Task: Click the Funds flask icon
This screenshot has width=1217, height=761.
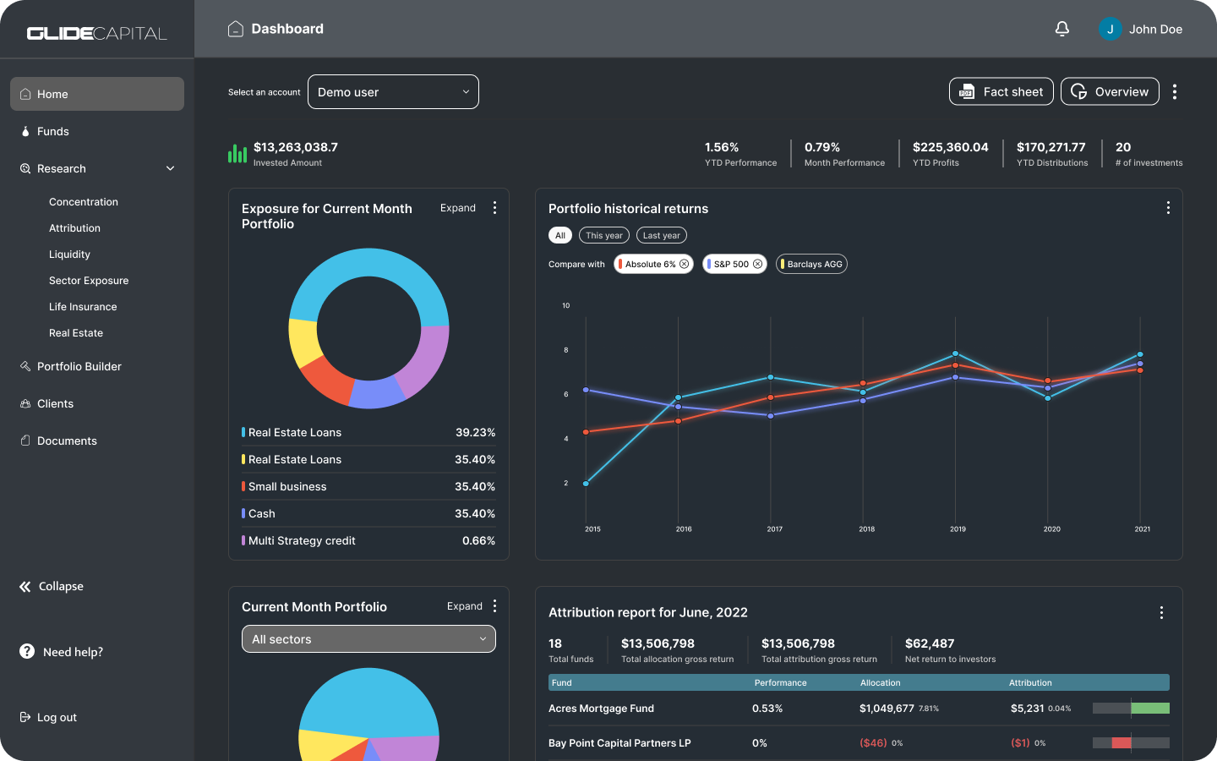Action: pos(25,131)
